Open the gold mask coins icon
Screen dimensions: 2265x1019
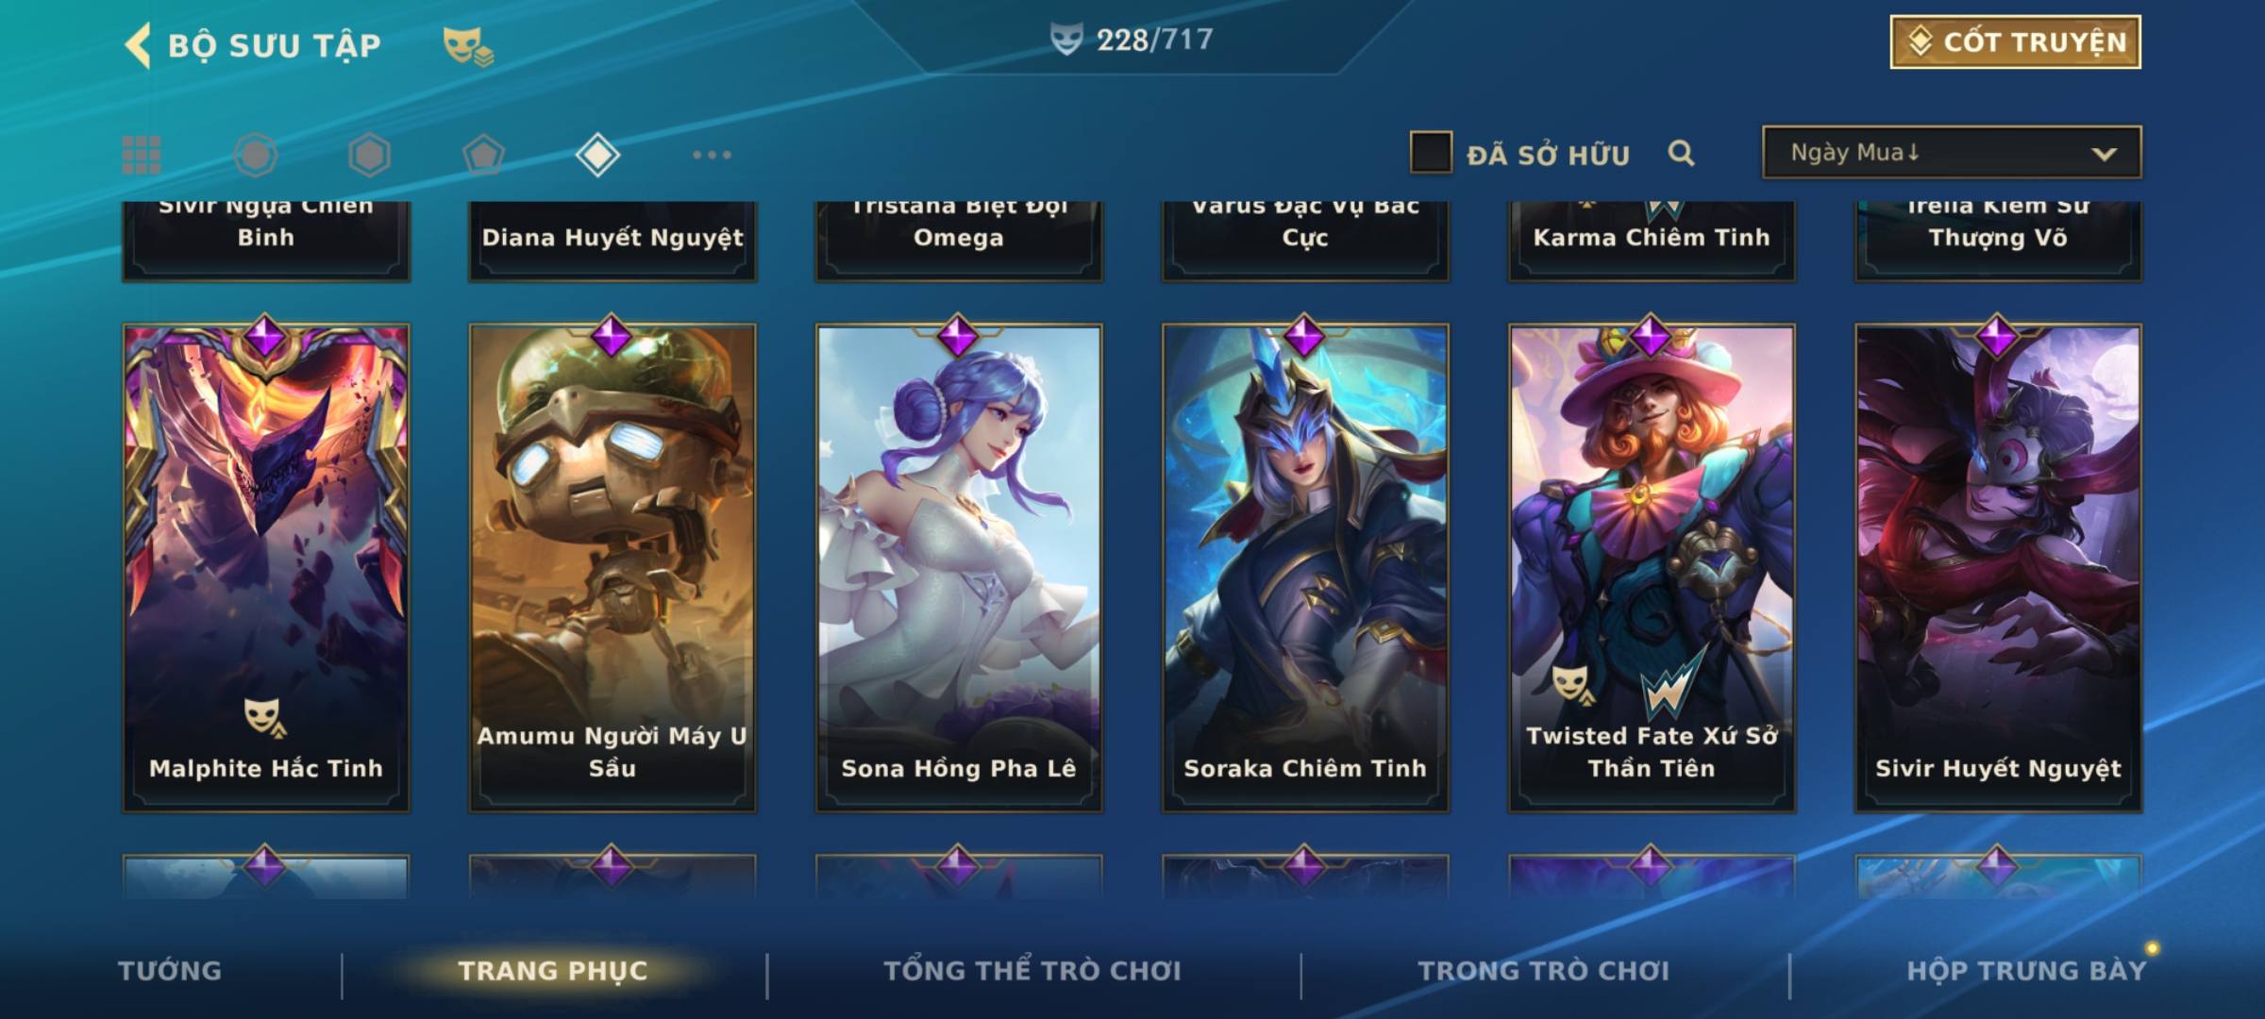click(x=468, y=45)
